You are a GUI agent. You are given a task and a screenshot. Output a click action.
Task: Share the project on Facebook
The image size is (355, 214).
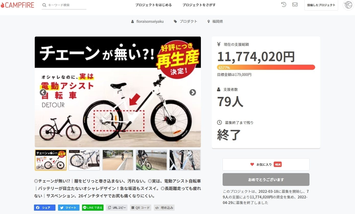pyautogui.click(x=44, y=208)
